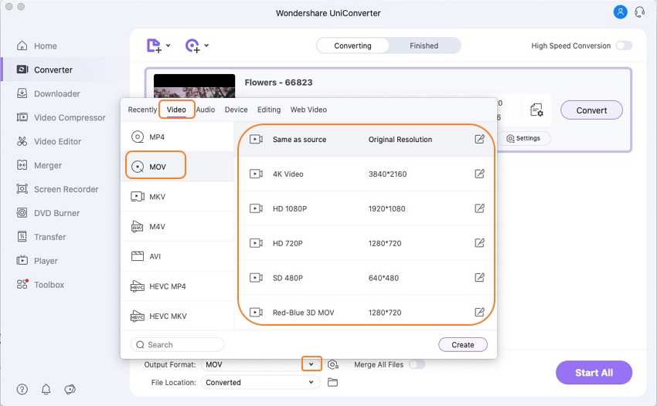Switch to the Audio format tab
This screenshot has width=657, height=406.
click(205, 110)
